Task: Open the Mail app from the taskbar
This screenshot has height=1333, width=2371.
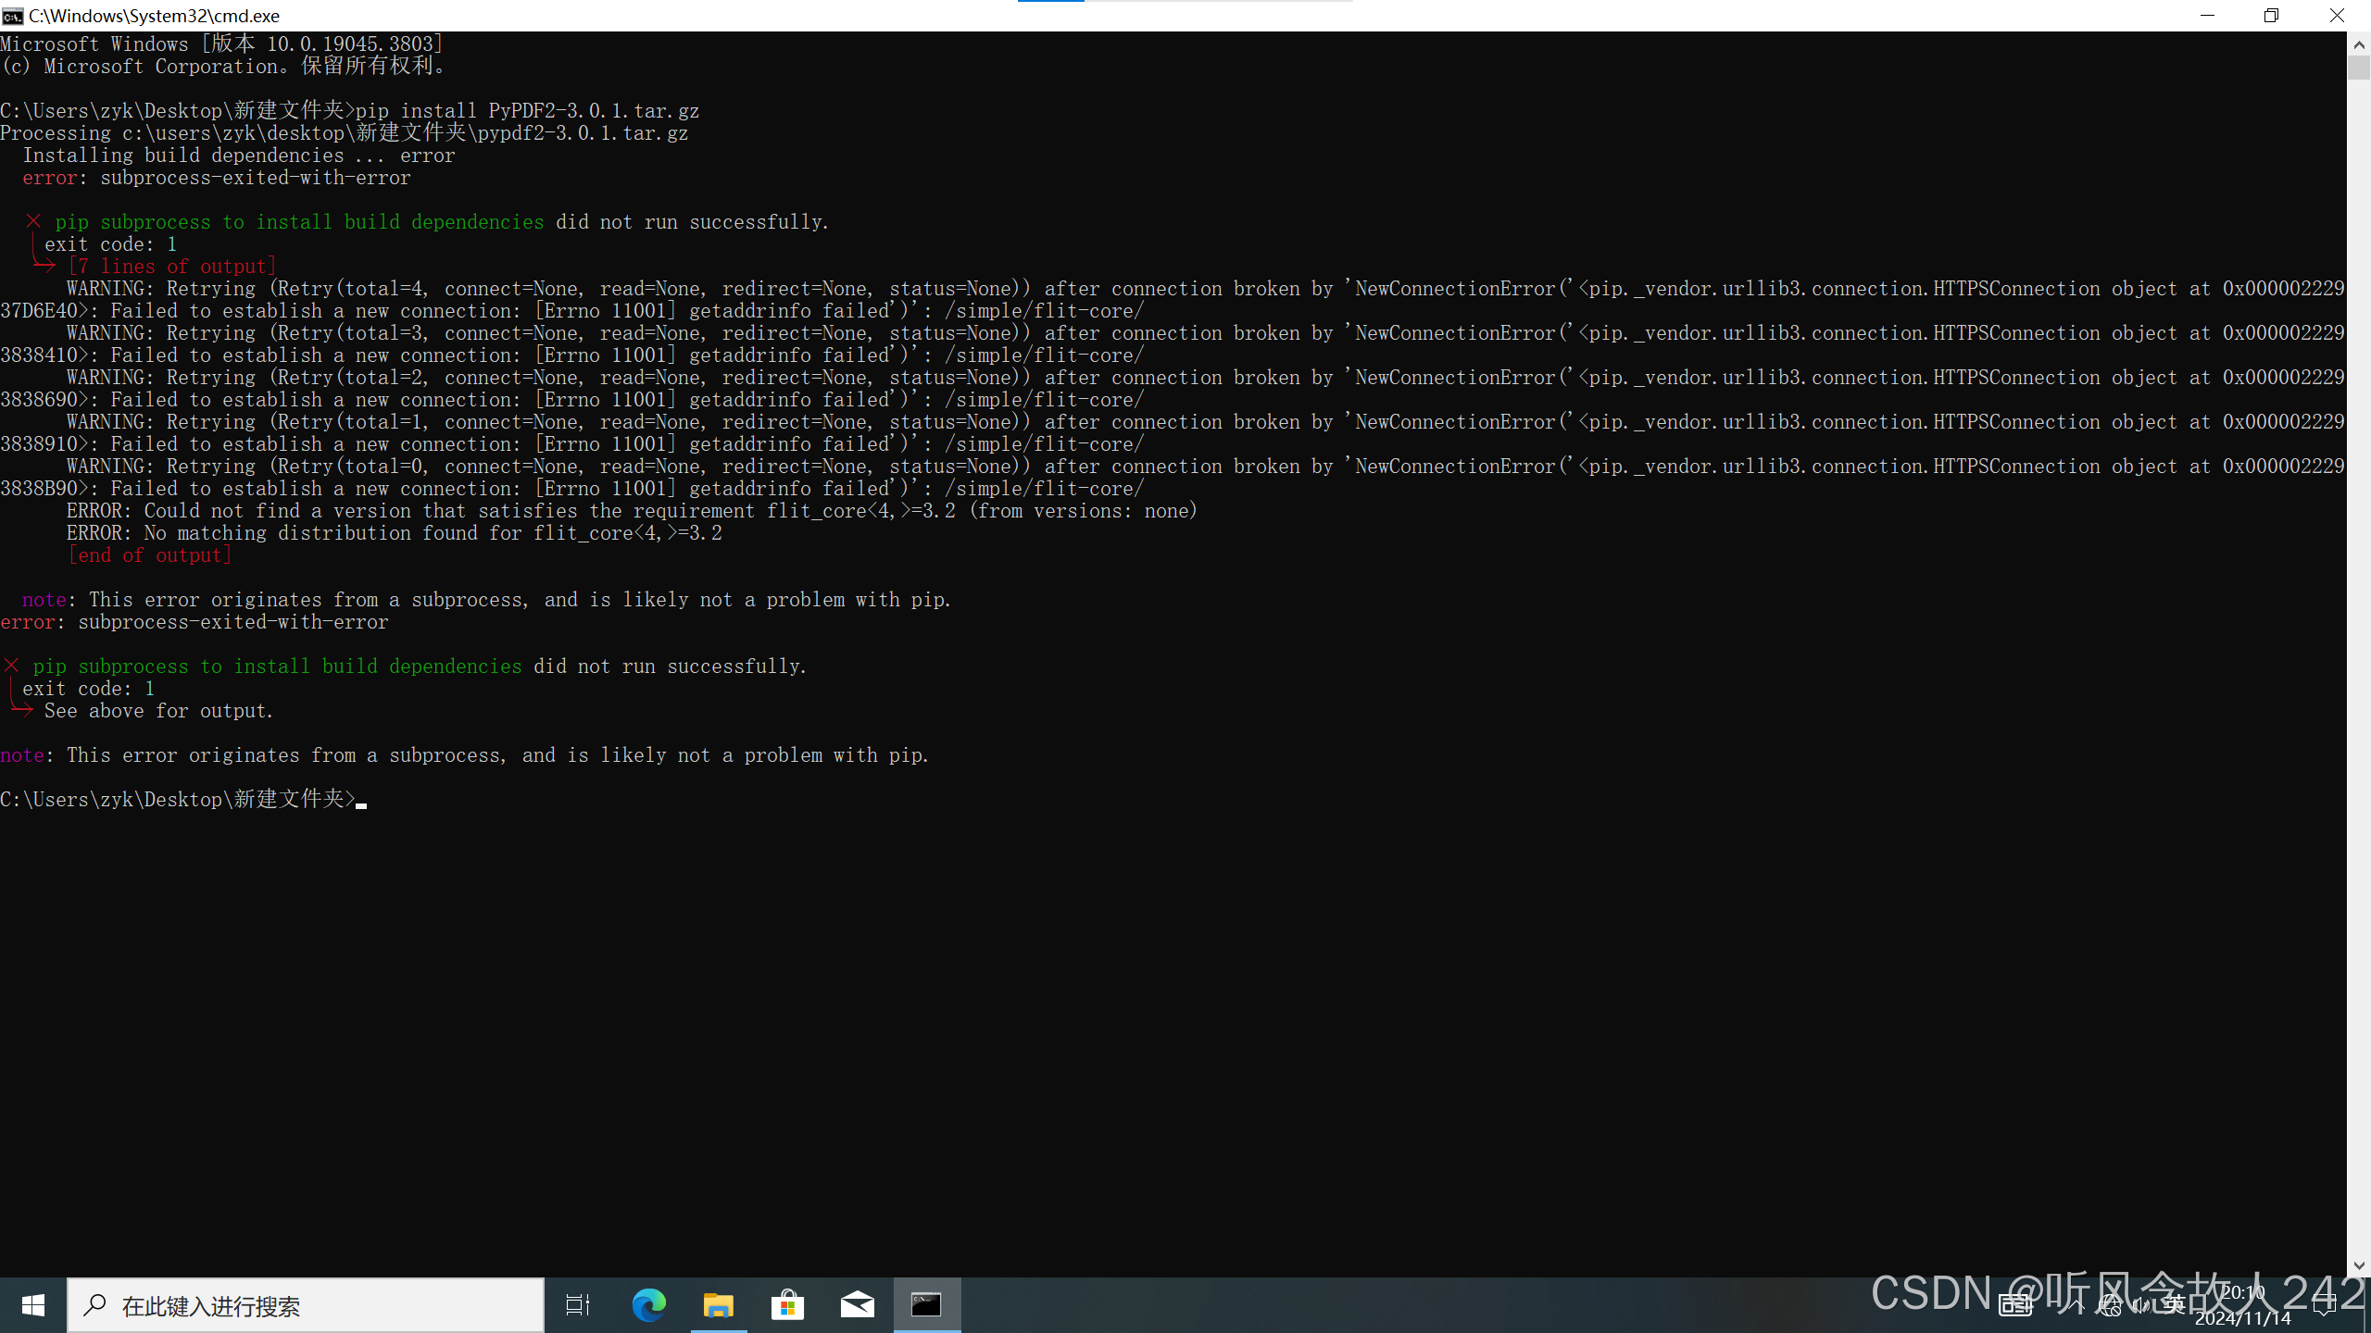Action: click(x=857, y=1305)
